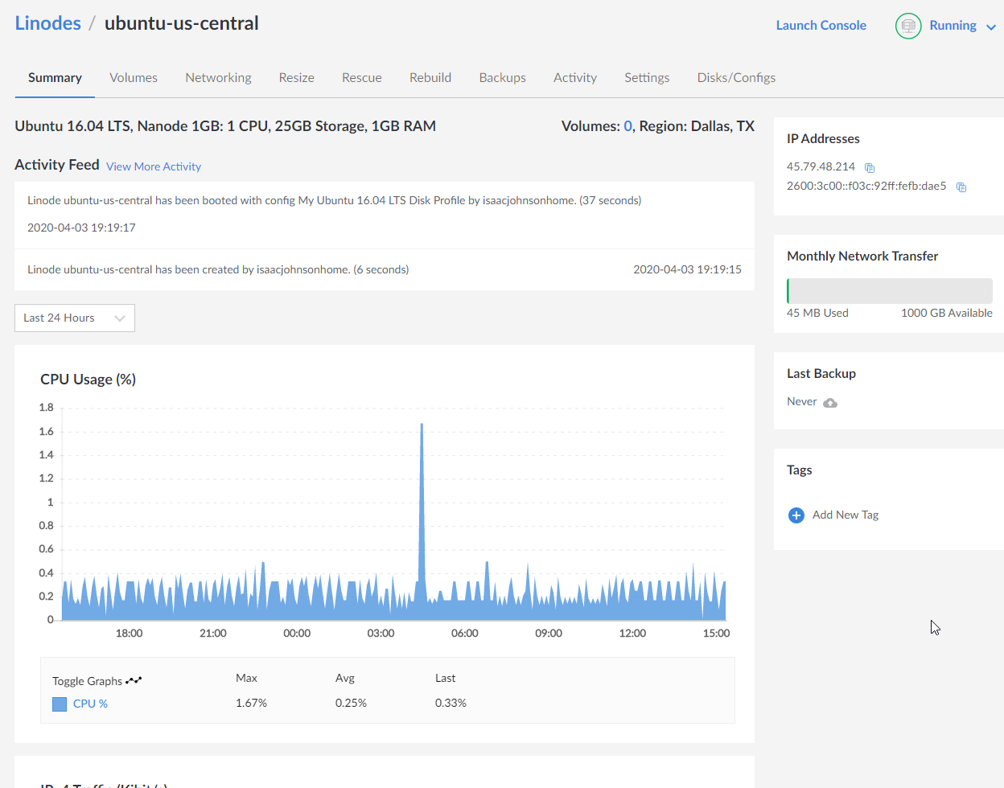Image resolution: width=1004 pixels, height=788 pixels.
Task: Go to the Rebuild tab
Action: point(430,78)
